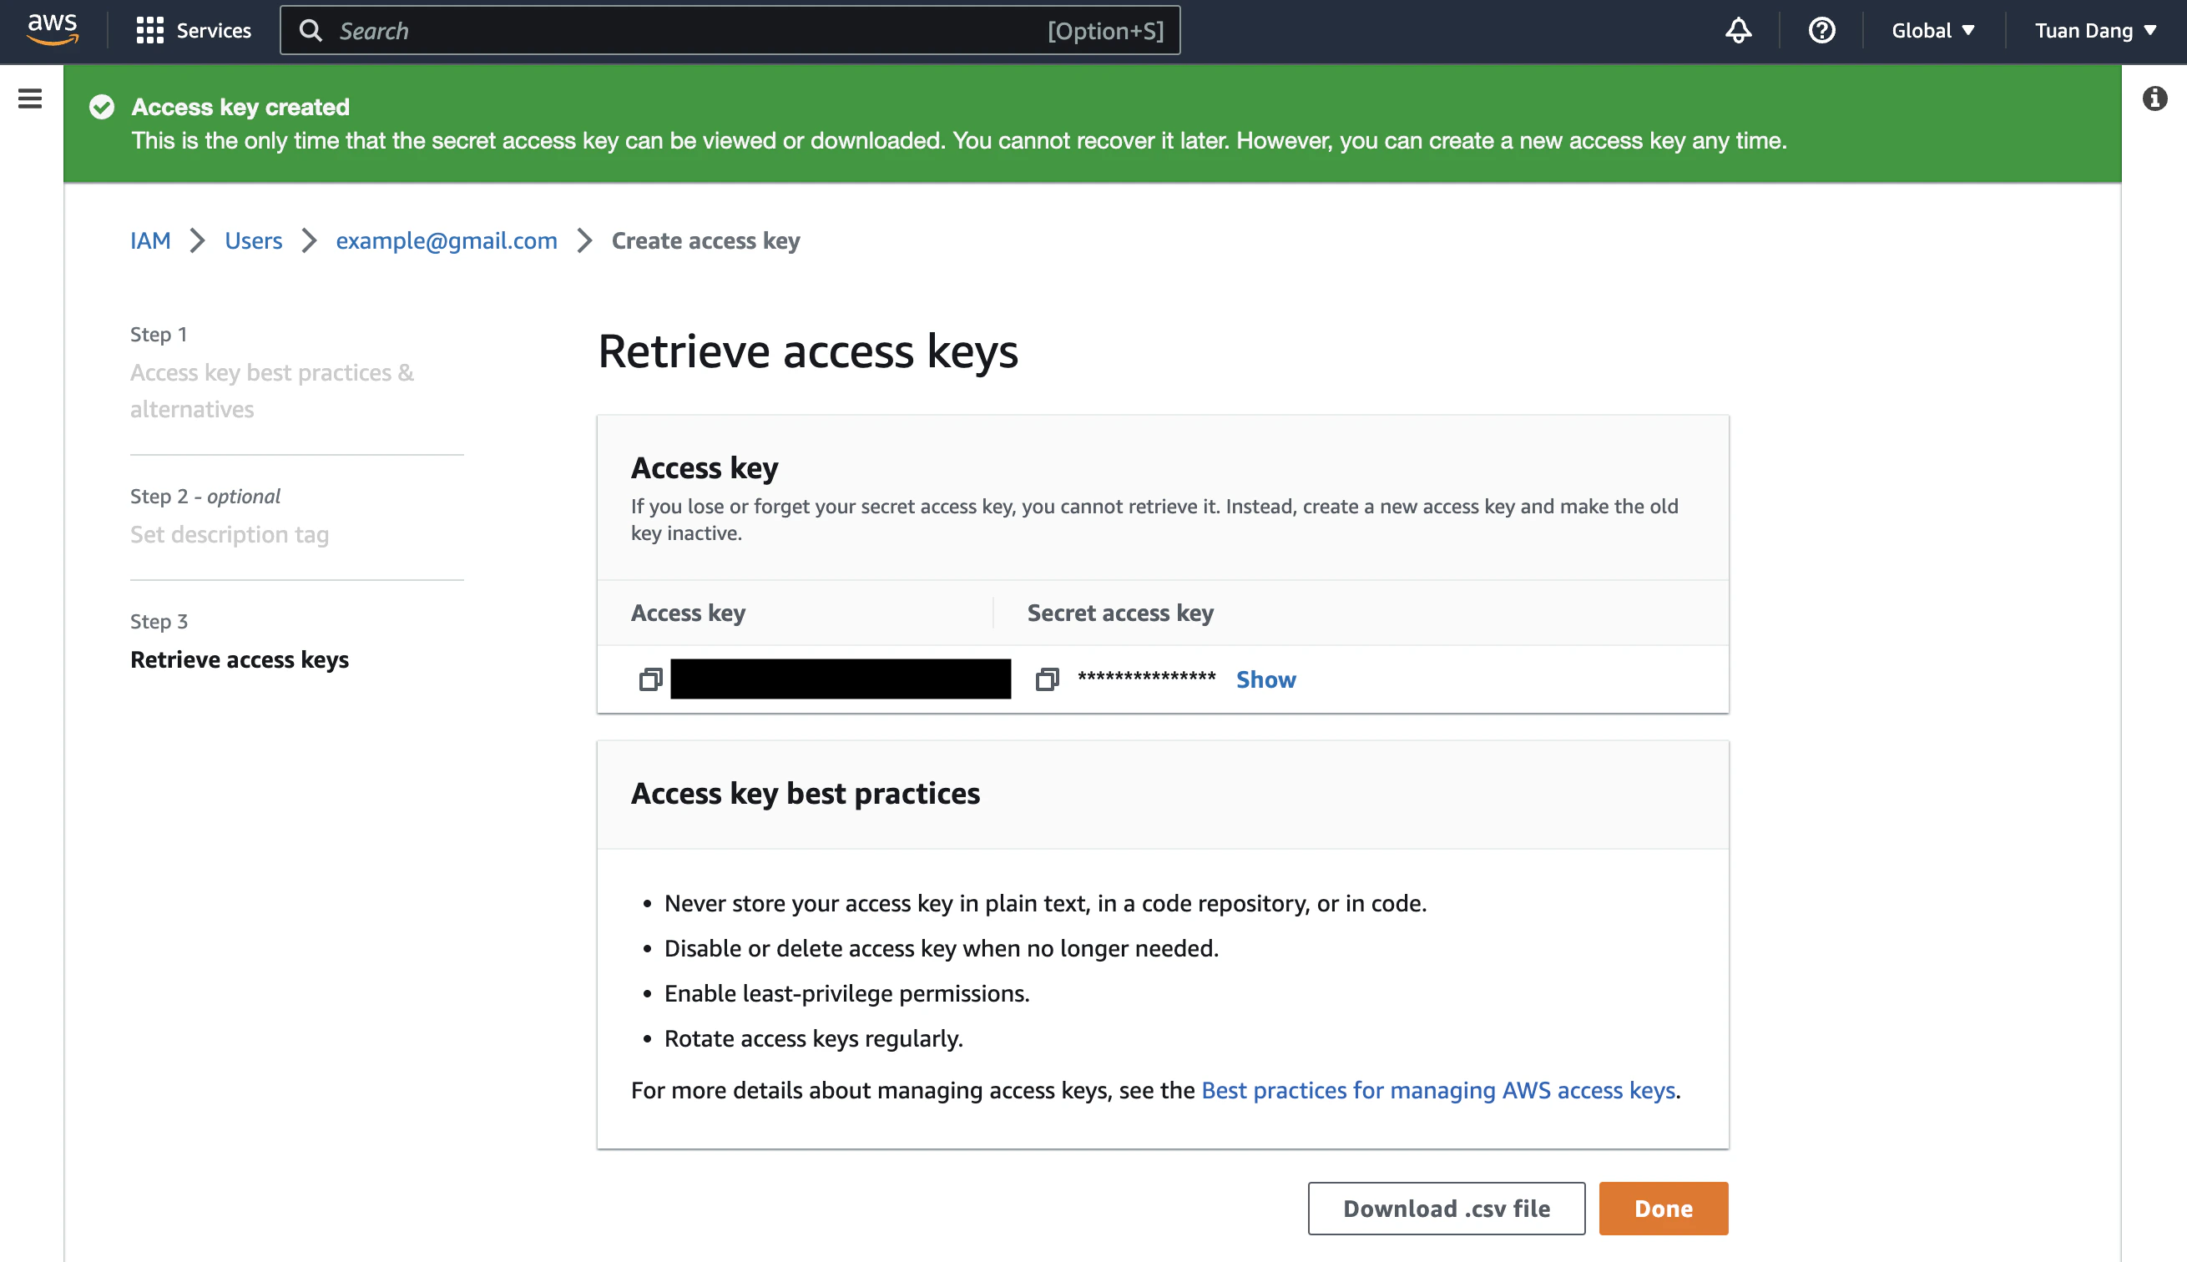The width and height of the screenshot is (2187, 1262).
Task: Click the Access key created banner title
Action: coord(240,107)
